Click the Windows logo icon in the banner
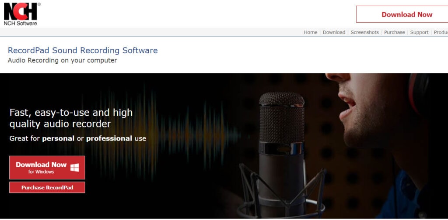The width and height of the screenshot is (448, 220). [74, 168]
